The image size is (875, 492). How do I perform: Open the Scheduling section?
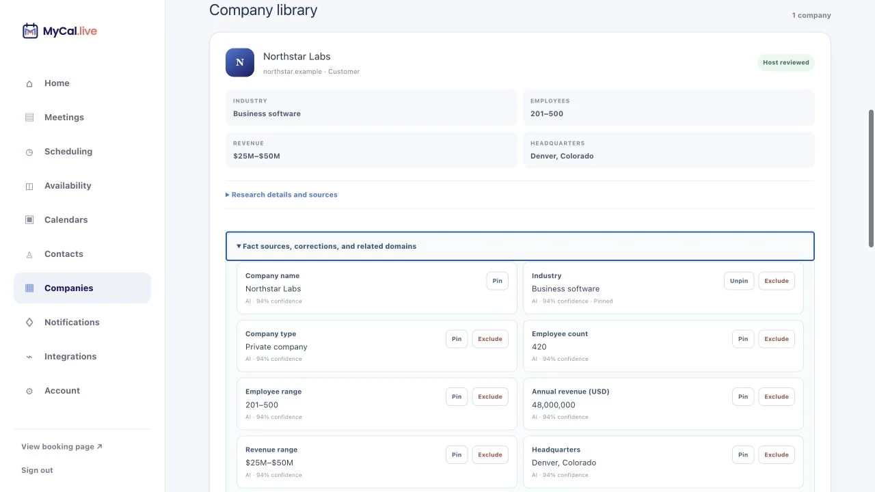pos(82,152)
